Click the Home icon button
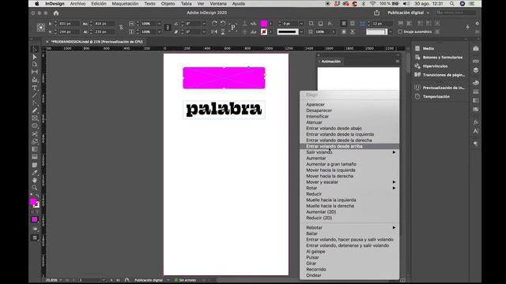This screenshot has width=506, height=284. pos(56,13)
